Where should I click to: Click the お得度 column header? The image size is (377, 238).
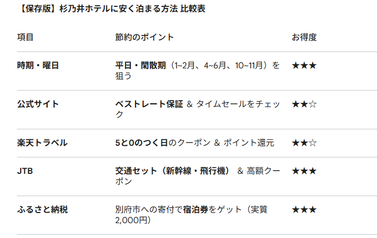304,37
